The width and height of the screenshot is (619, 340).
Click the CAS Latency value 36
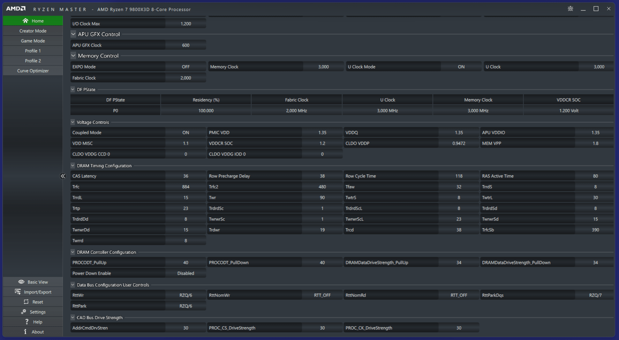(185, 176)
